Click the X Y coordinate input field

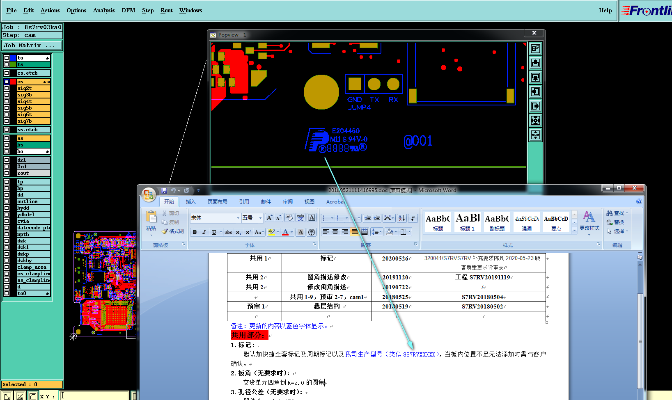(x=94, y=396)
